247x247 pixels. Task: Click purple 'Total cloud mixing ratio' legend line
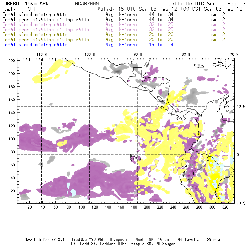coord(35,25)
